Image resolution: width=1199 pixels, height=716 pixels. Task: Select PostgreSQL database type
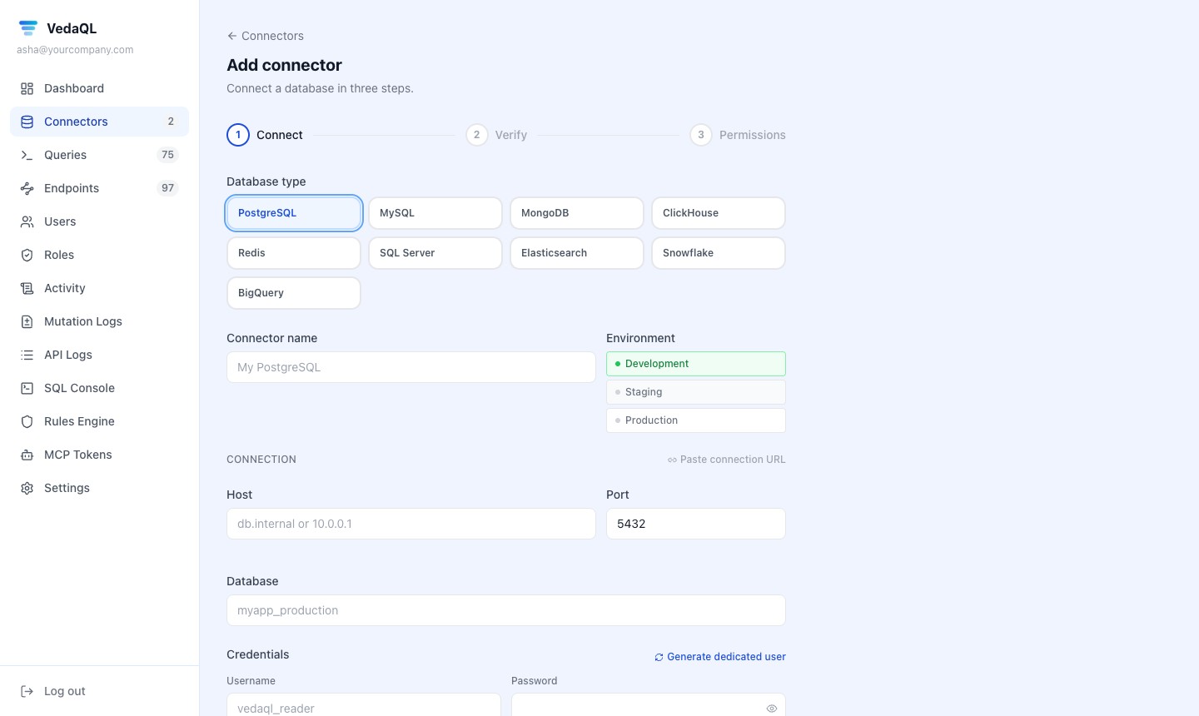coord(294,213)
